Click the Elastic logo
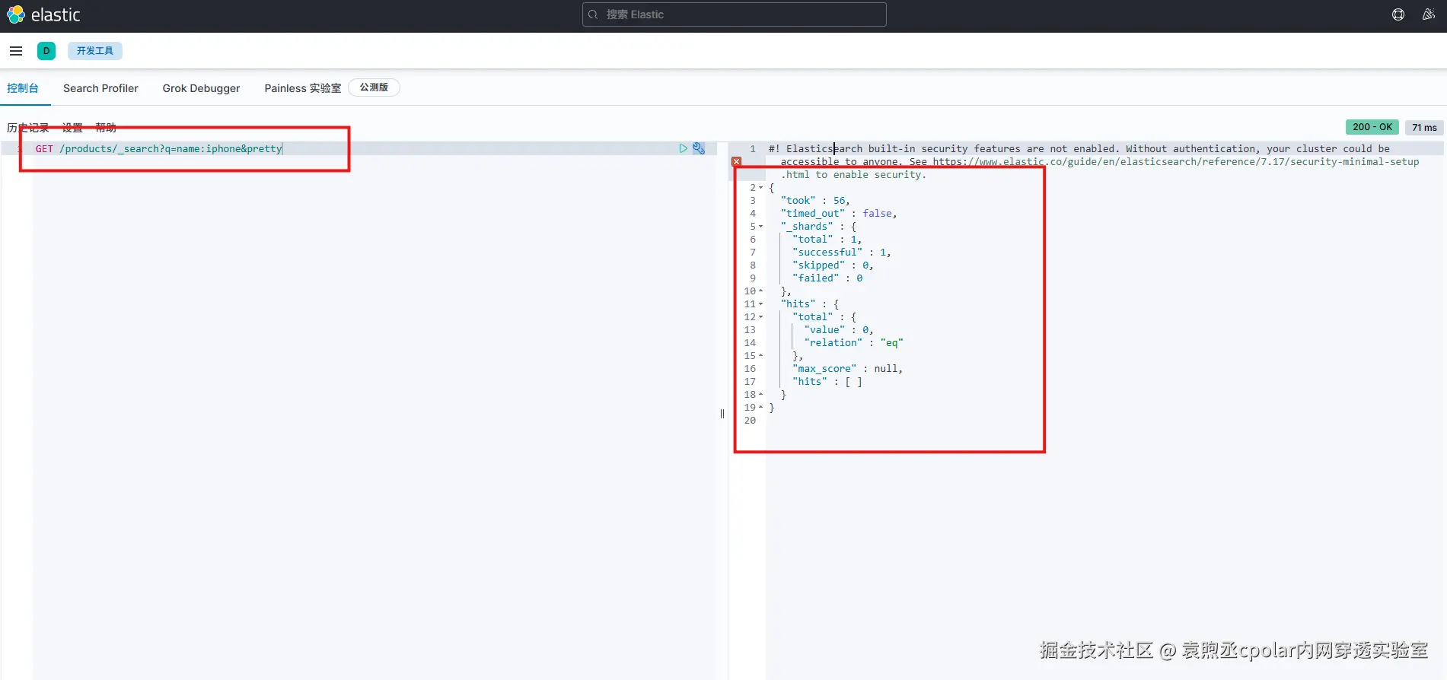1447x680 pixels. tap(43, 14)
